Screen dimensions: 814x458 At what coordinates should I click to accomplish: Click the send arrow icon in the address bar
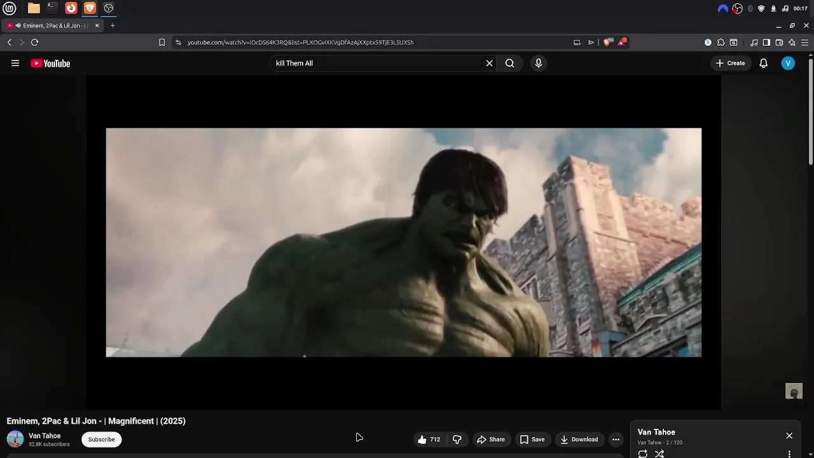coord(591,43)
